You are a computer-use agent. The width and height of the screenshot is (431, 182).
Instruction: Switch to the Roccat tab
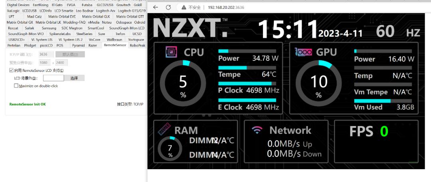pyautogui.click(x=13, y=28)
